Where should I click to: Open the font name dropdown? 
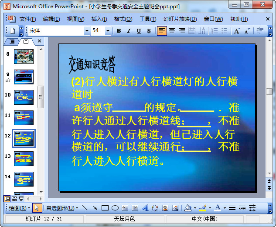coord(87,31)
